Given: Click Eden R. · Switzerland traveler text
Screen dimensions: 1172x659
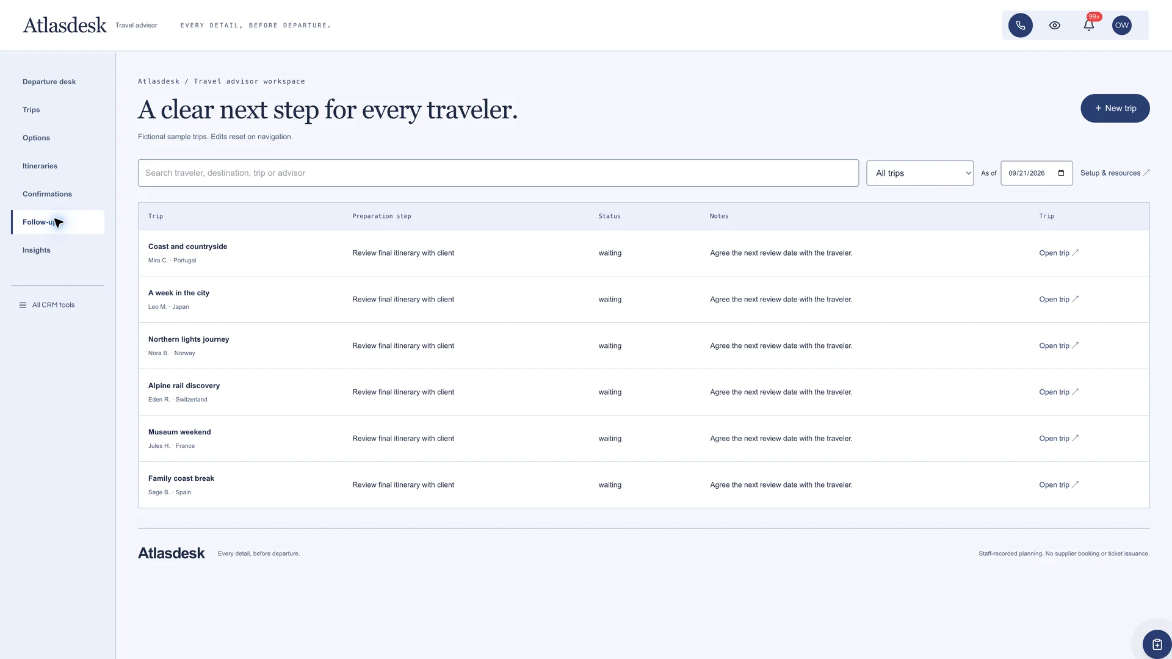Looking at the screenshot, I should pos(178,400).
